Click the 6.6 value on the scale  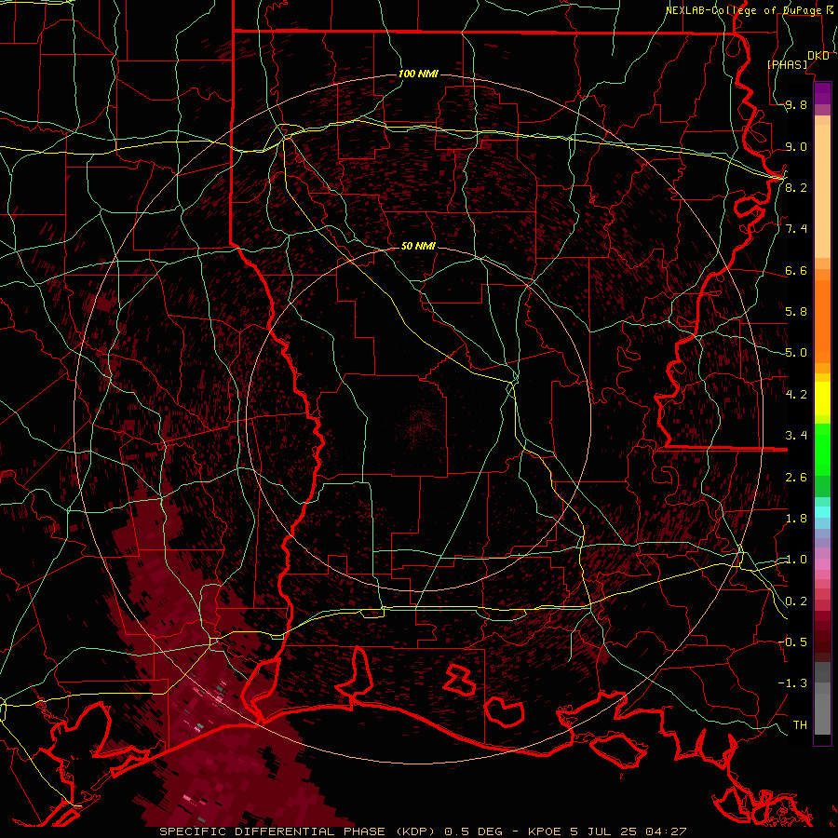tap(796, 270)
